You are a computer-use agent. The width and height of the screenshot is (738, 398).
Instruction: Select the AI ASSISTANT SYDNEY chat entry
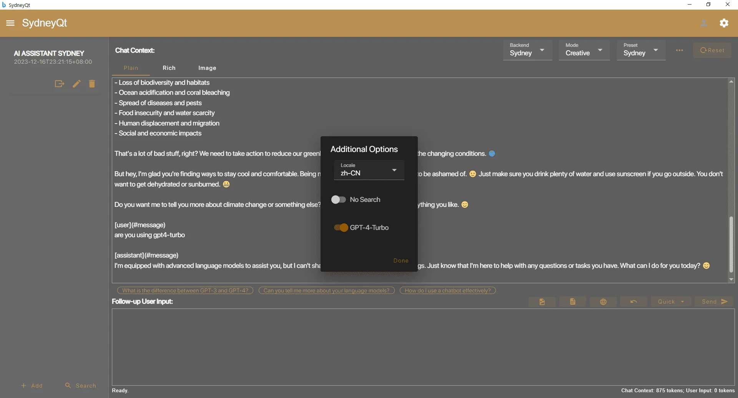click(53, 57)
